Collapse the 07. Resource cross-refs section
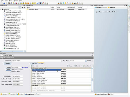 [31, 68]
